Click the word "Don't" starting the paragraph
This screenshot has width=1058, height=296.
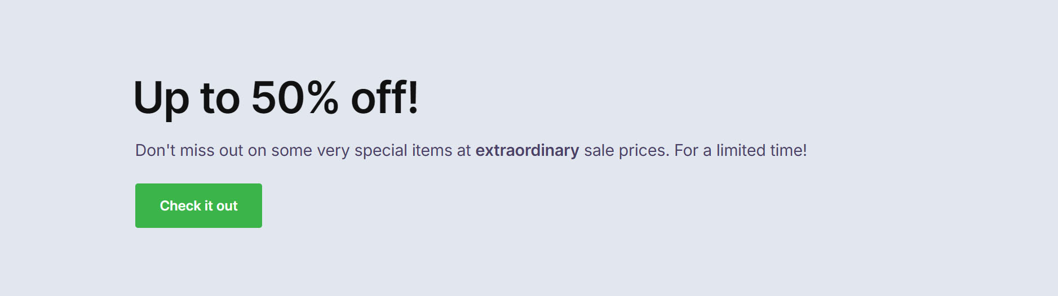[155, 150]
